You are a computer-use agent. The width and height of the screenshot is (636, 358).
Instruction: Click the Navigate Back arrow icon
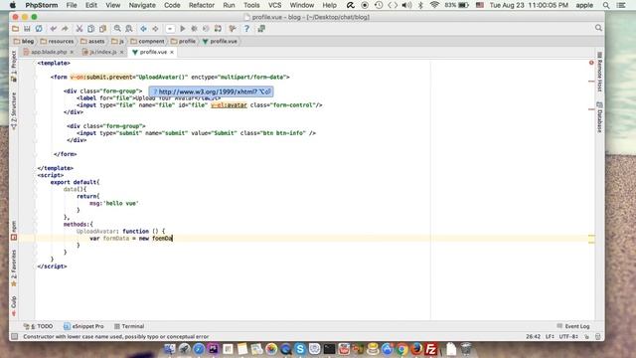(x=143, y=29)
